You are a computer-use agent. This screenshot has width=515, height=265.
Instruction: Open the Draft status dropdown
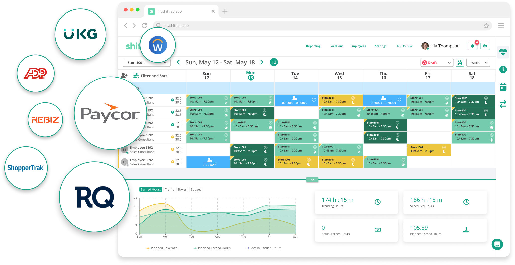pyautogui.click(x=437, y=63)
